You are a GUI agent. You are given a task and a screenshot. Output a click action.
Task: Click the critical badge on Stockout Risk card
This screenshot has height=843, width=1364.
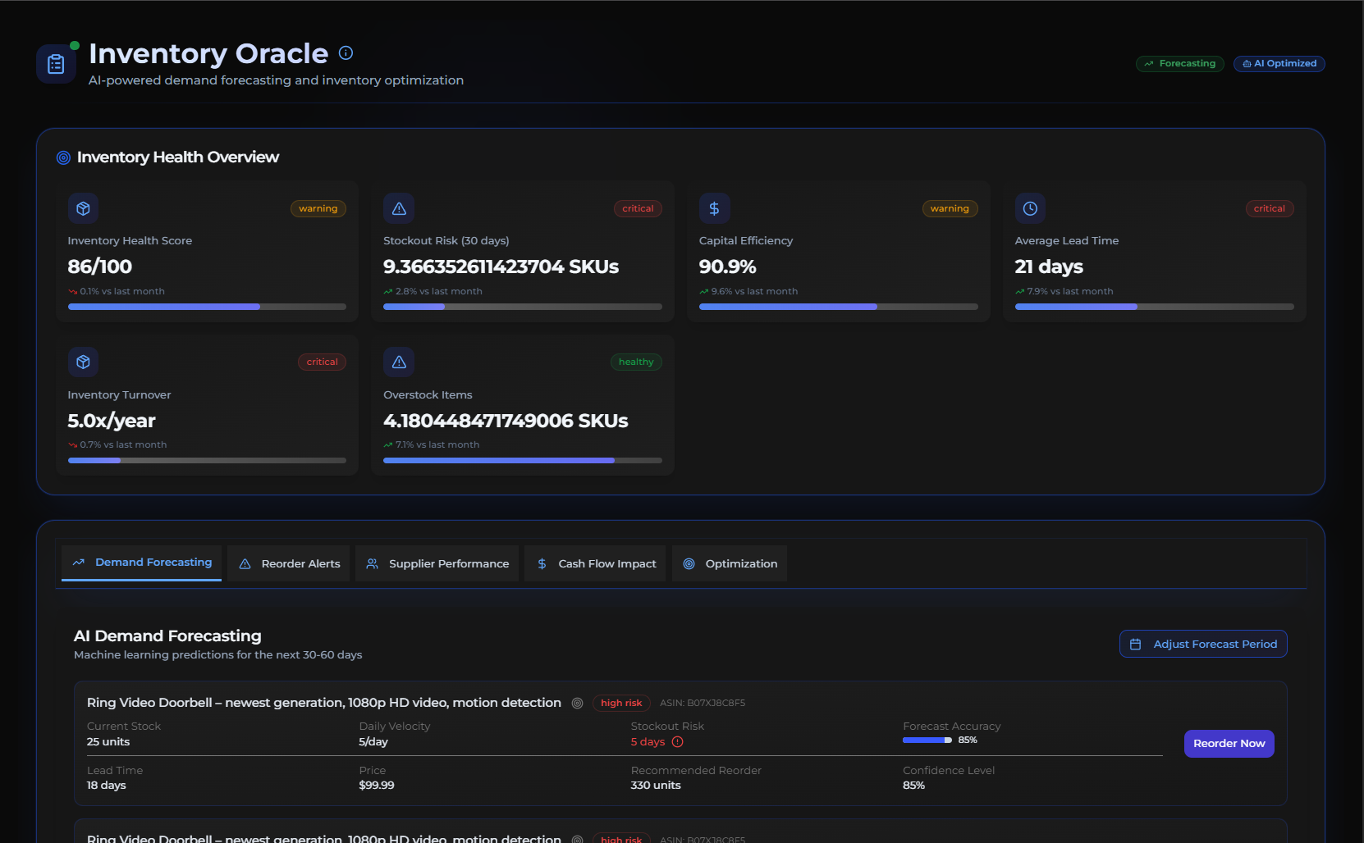coord(638,209)
